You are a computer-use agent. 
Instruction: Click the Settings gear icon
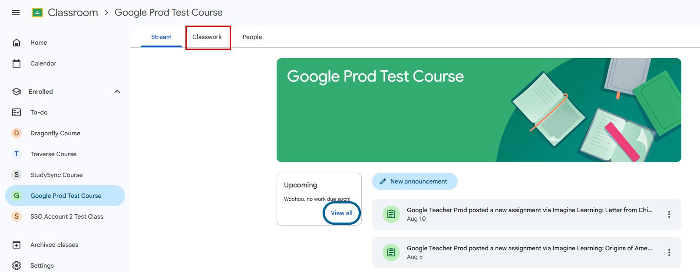pyautogui.click(x=17, y=265)
